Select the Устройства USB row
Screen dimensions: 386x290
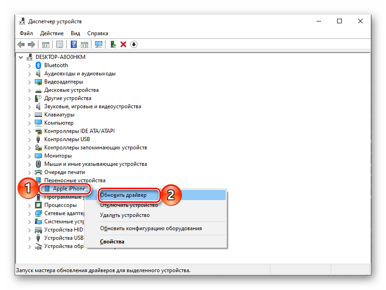click(x=64, y=238)
